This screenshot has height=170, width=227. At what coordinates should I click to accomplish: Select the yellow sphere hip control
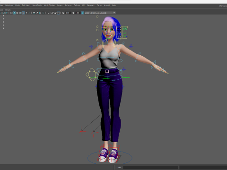pos(92,75)
